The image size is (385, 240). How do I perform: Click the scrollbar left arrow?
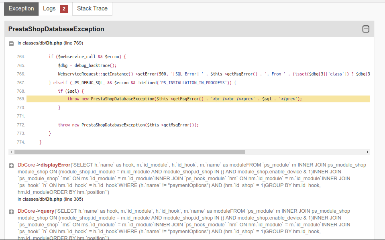[x=11, y=152]
